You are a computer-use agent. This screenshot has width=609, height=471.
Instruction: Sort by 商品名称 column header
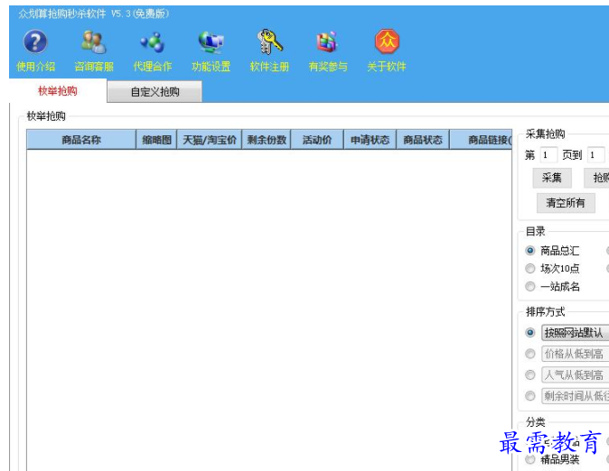81,140
